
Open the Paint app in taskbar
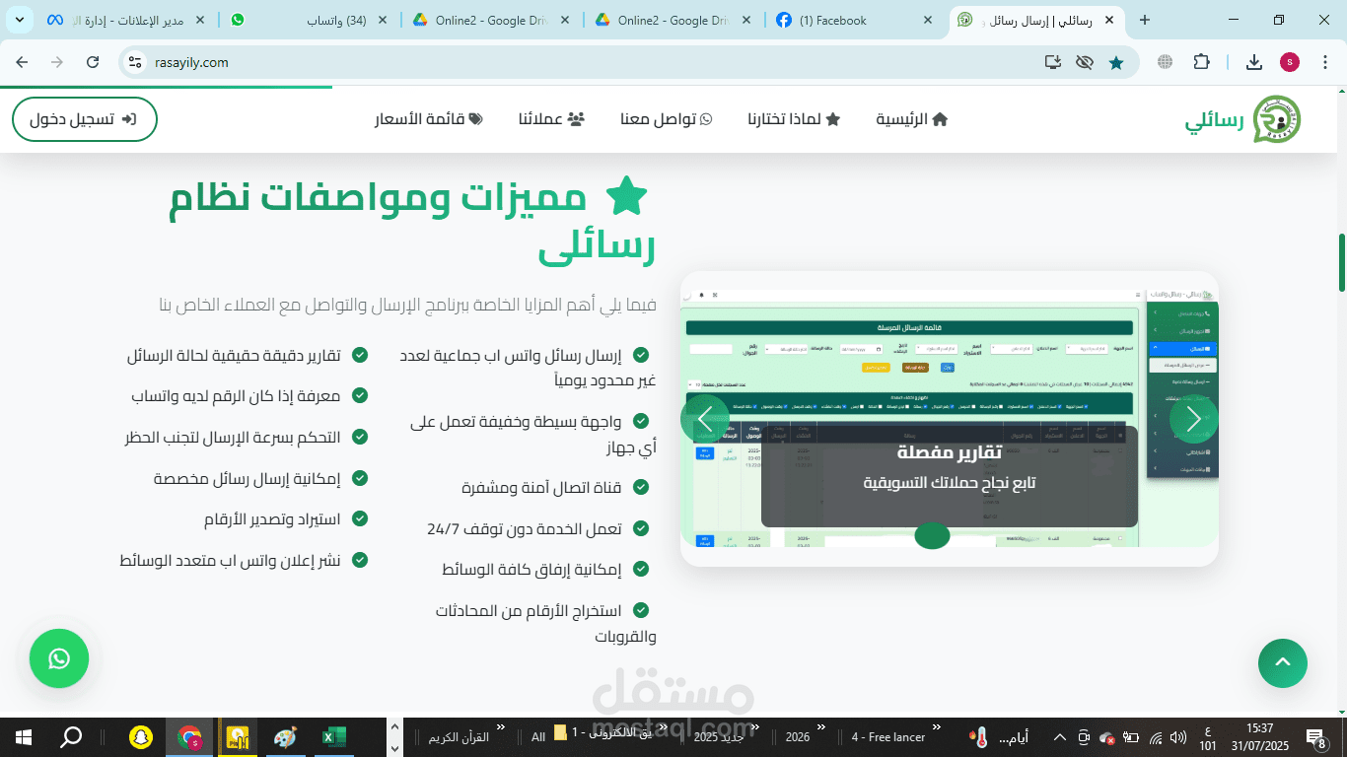coord(285,736)
